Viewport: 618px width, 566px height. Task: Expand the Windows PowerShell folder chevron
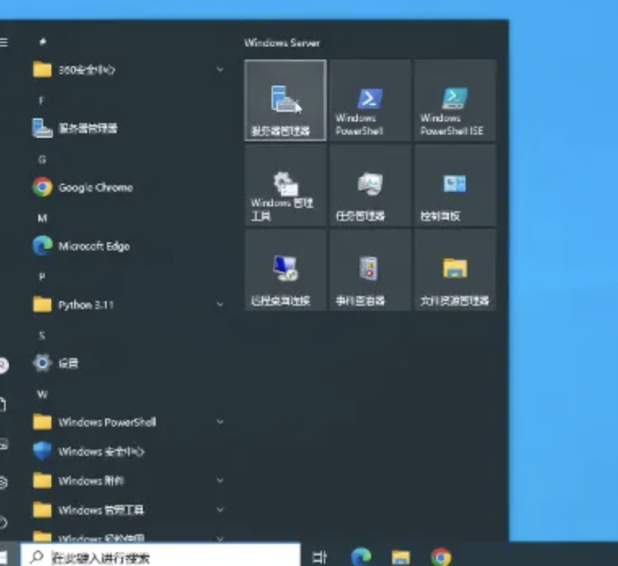pos(220,422)
